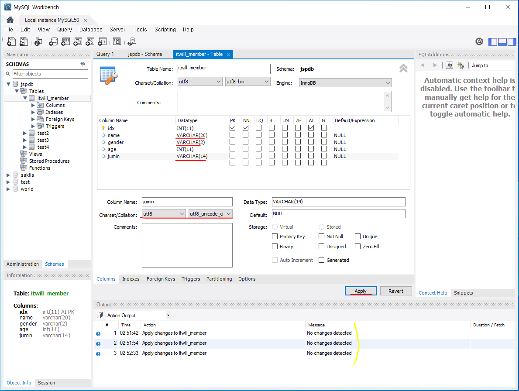Expand the test2 table node
The width and height of the screenshot is (519, 391).
25,133
